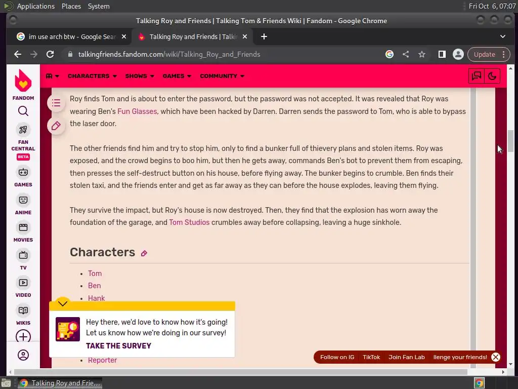Click Join Fan Lab button

pyautogui.click(x=406, y=357)
